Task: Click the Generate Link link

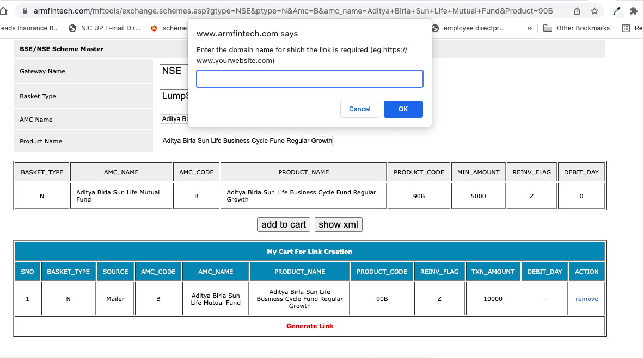Action: point(310,326)
